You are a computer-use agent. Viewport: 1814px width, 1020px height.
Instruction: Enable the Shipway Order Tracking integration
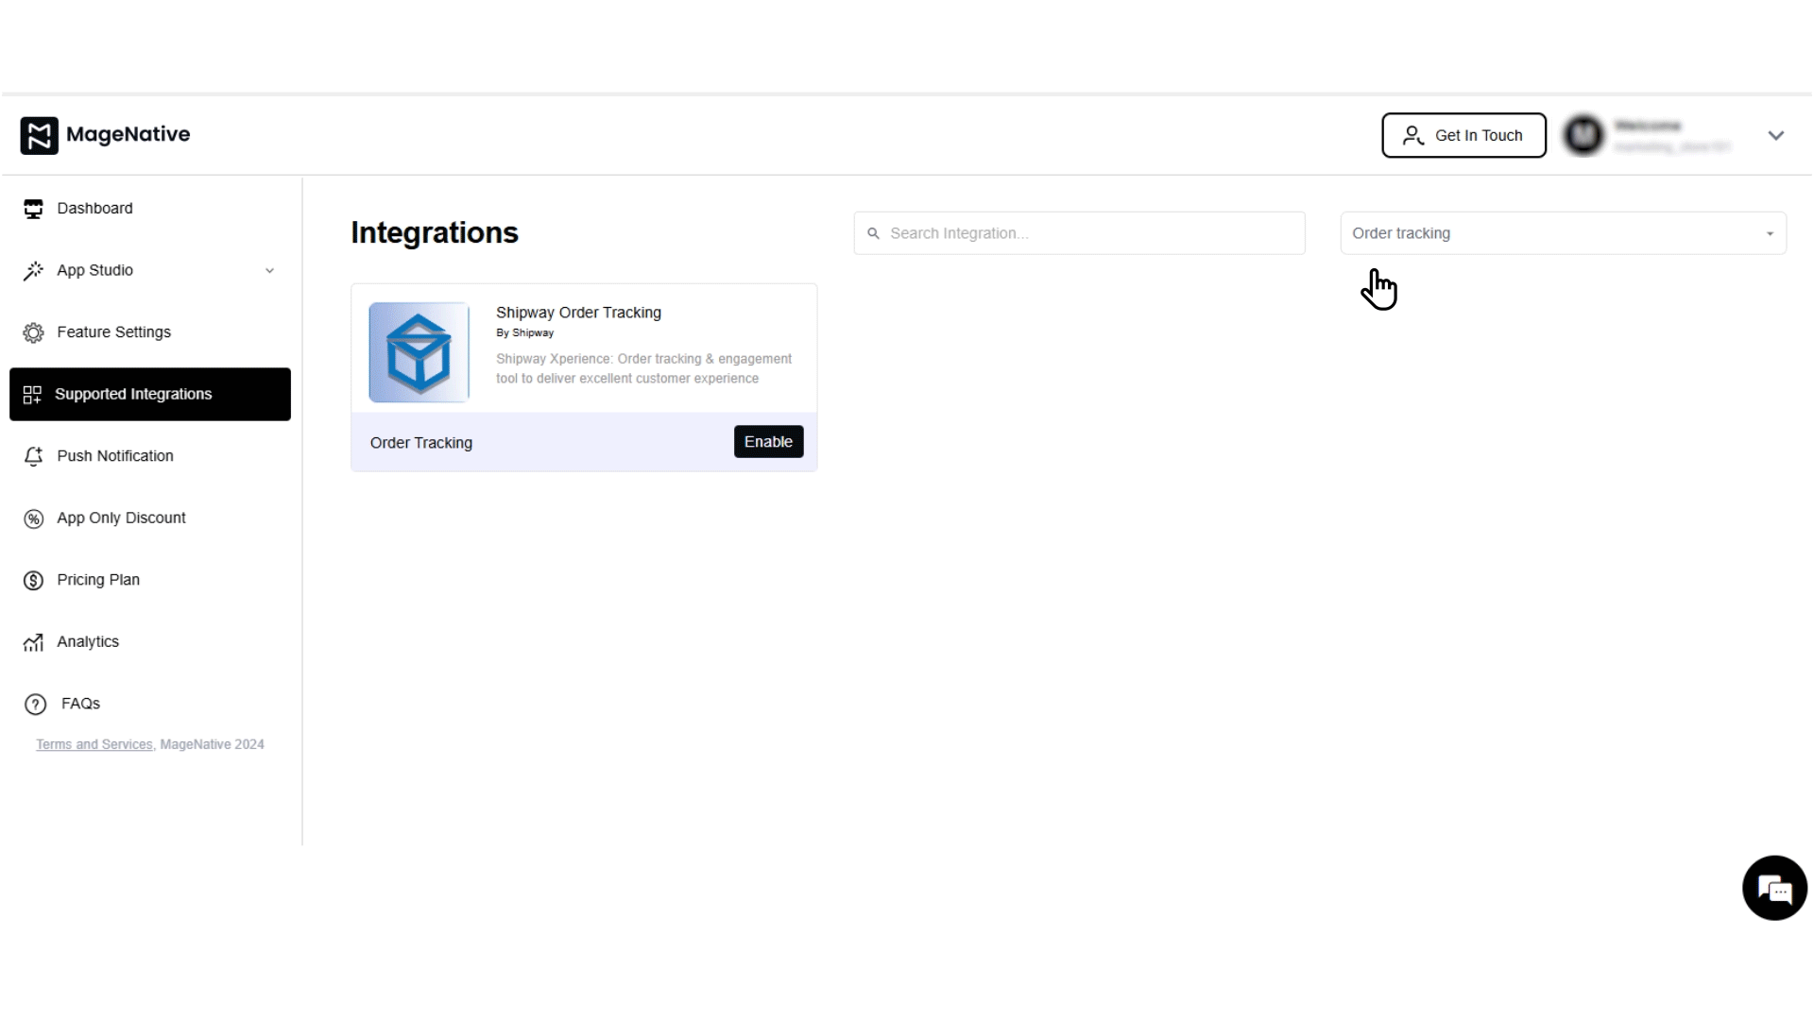tap(768, 441)
